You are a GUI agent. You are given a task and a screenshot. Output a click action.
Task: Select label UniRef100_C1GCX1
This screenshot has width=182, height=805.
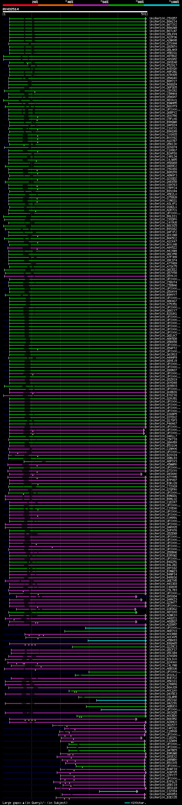tap(163, 129)
